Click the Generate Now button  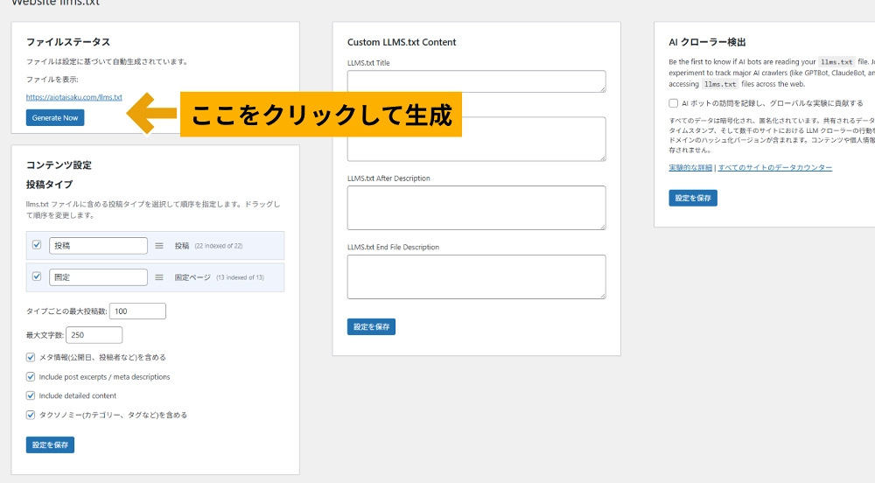(x=55, y=117)
